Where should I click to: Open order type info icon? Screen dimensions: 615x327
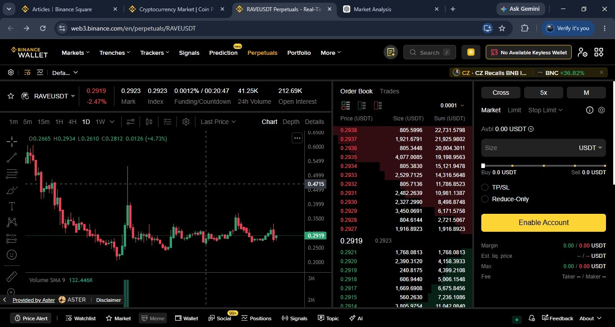(x=589, y=110)
